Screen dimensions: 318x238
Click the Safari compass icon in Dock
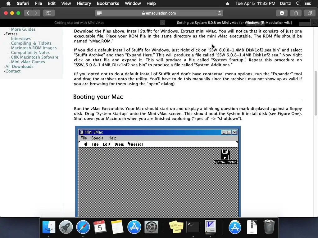(x=83, y=227)
